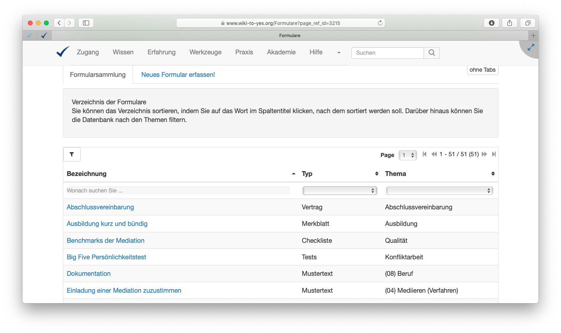Open the Safari share menu
Viewport: 561px width, 333px height.
click(509, 23)
